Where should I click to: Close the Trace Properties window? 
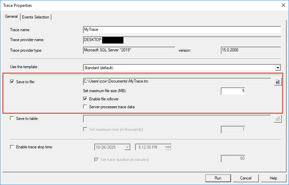(x=284, y=5)
